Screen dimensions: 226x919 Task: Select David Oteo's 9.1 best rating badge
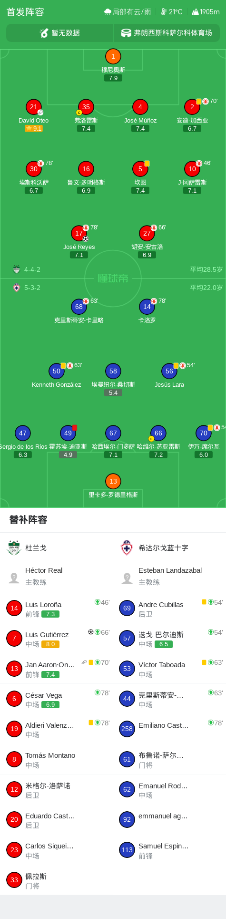click(34, 129)
